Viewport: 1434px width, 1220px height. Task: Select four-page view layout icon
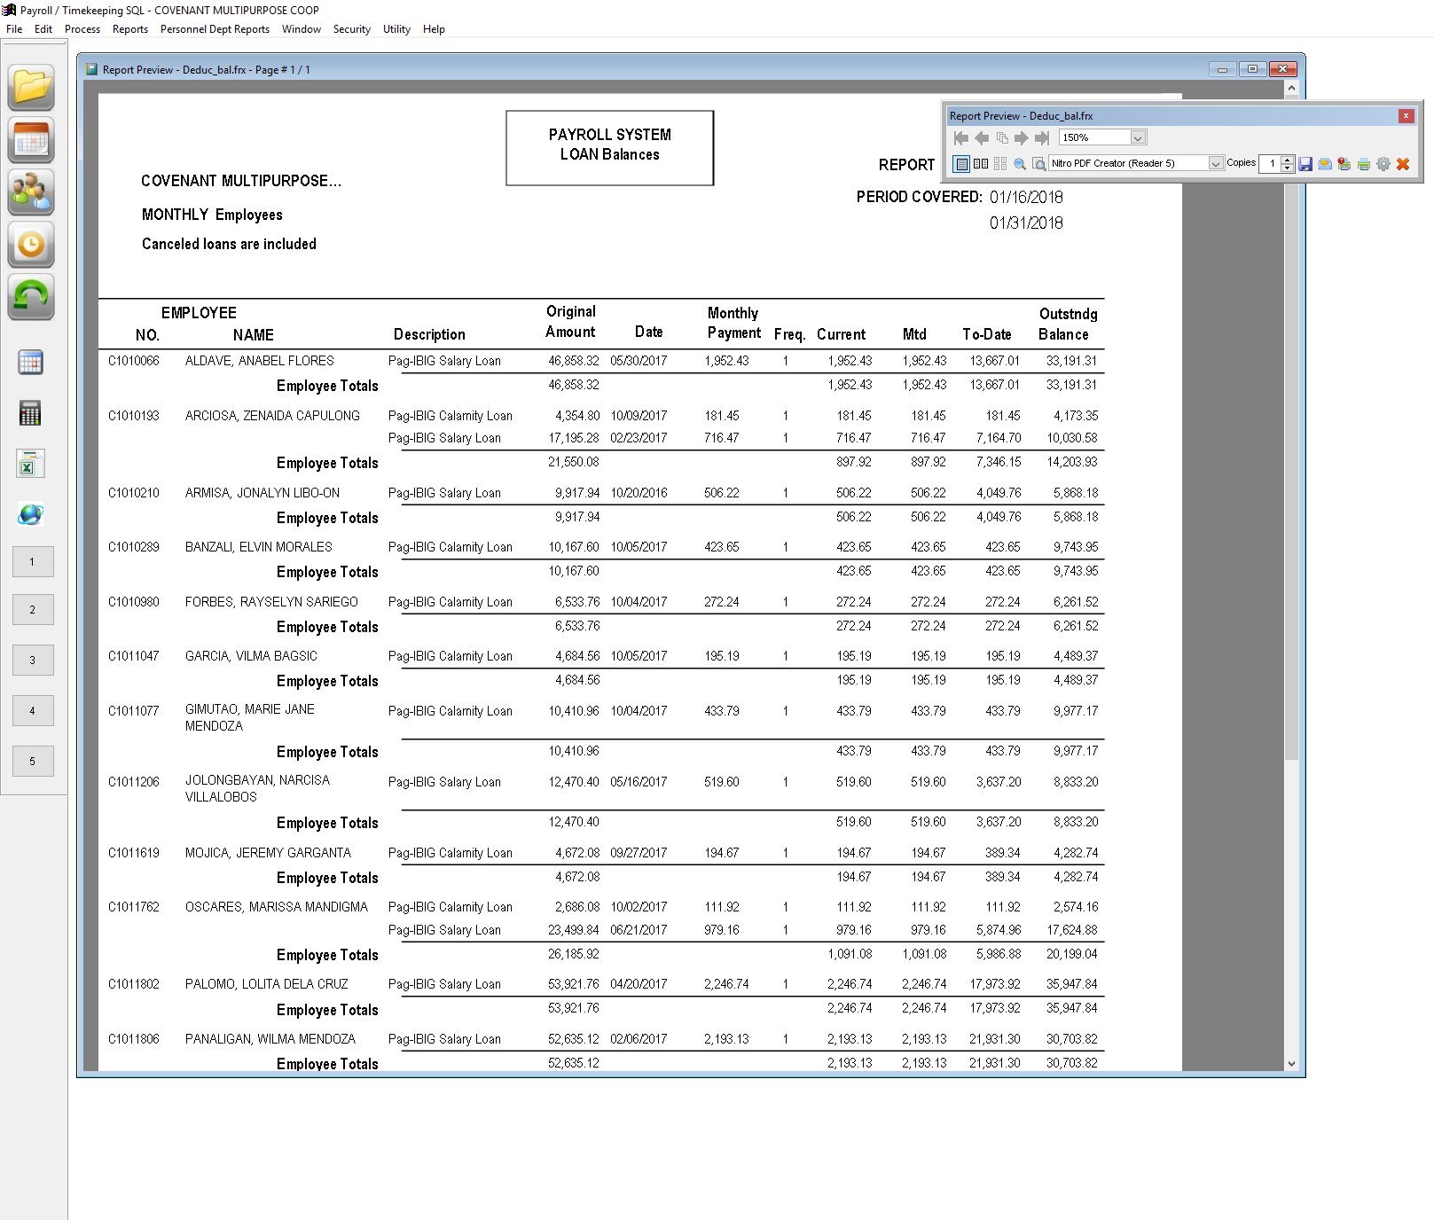click(1000, 164)
